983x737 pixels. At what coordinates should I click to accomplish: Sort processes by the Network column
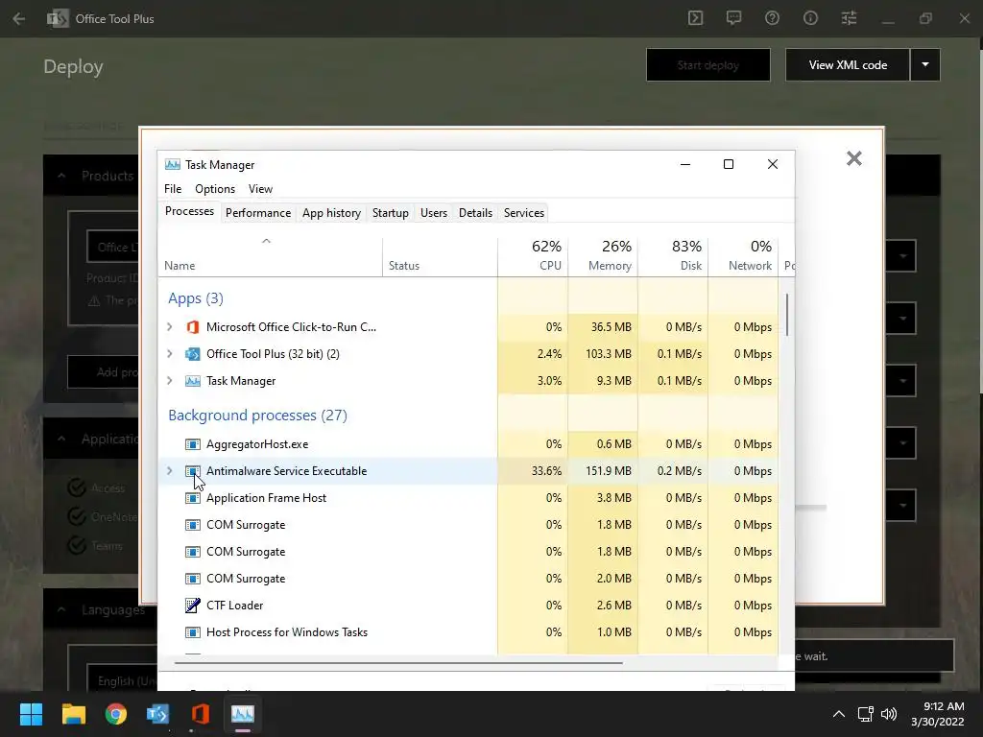(744, 255)
